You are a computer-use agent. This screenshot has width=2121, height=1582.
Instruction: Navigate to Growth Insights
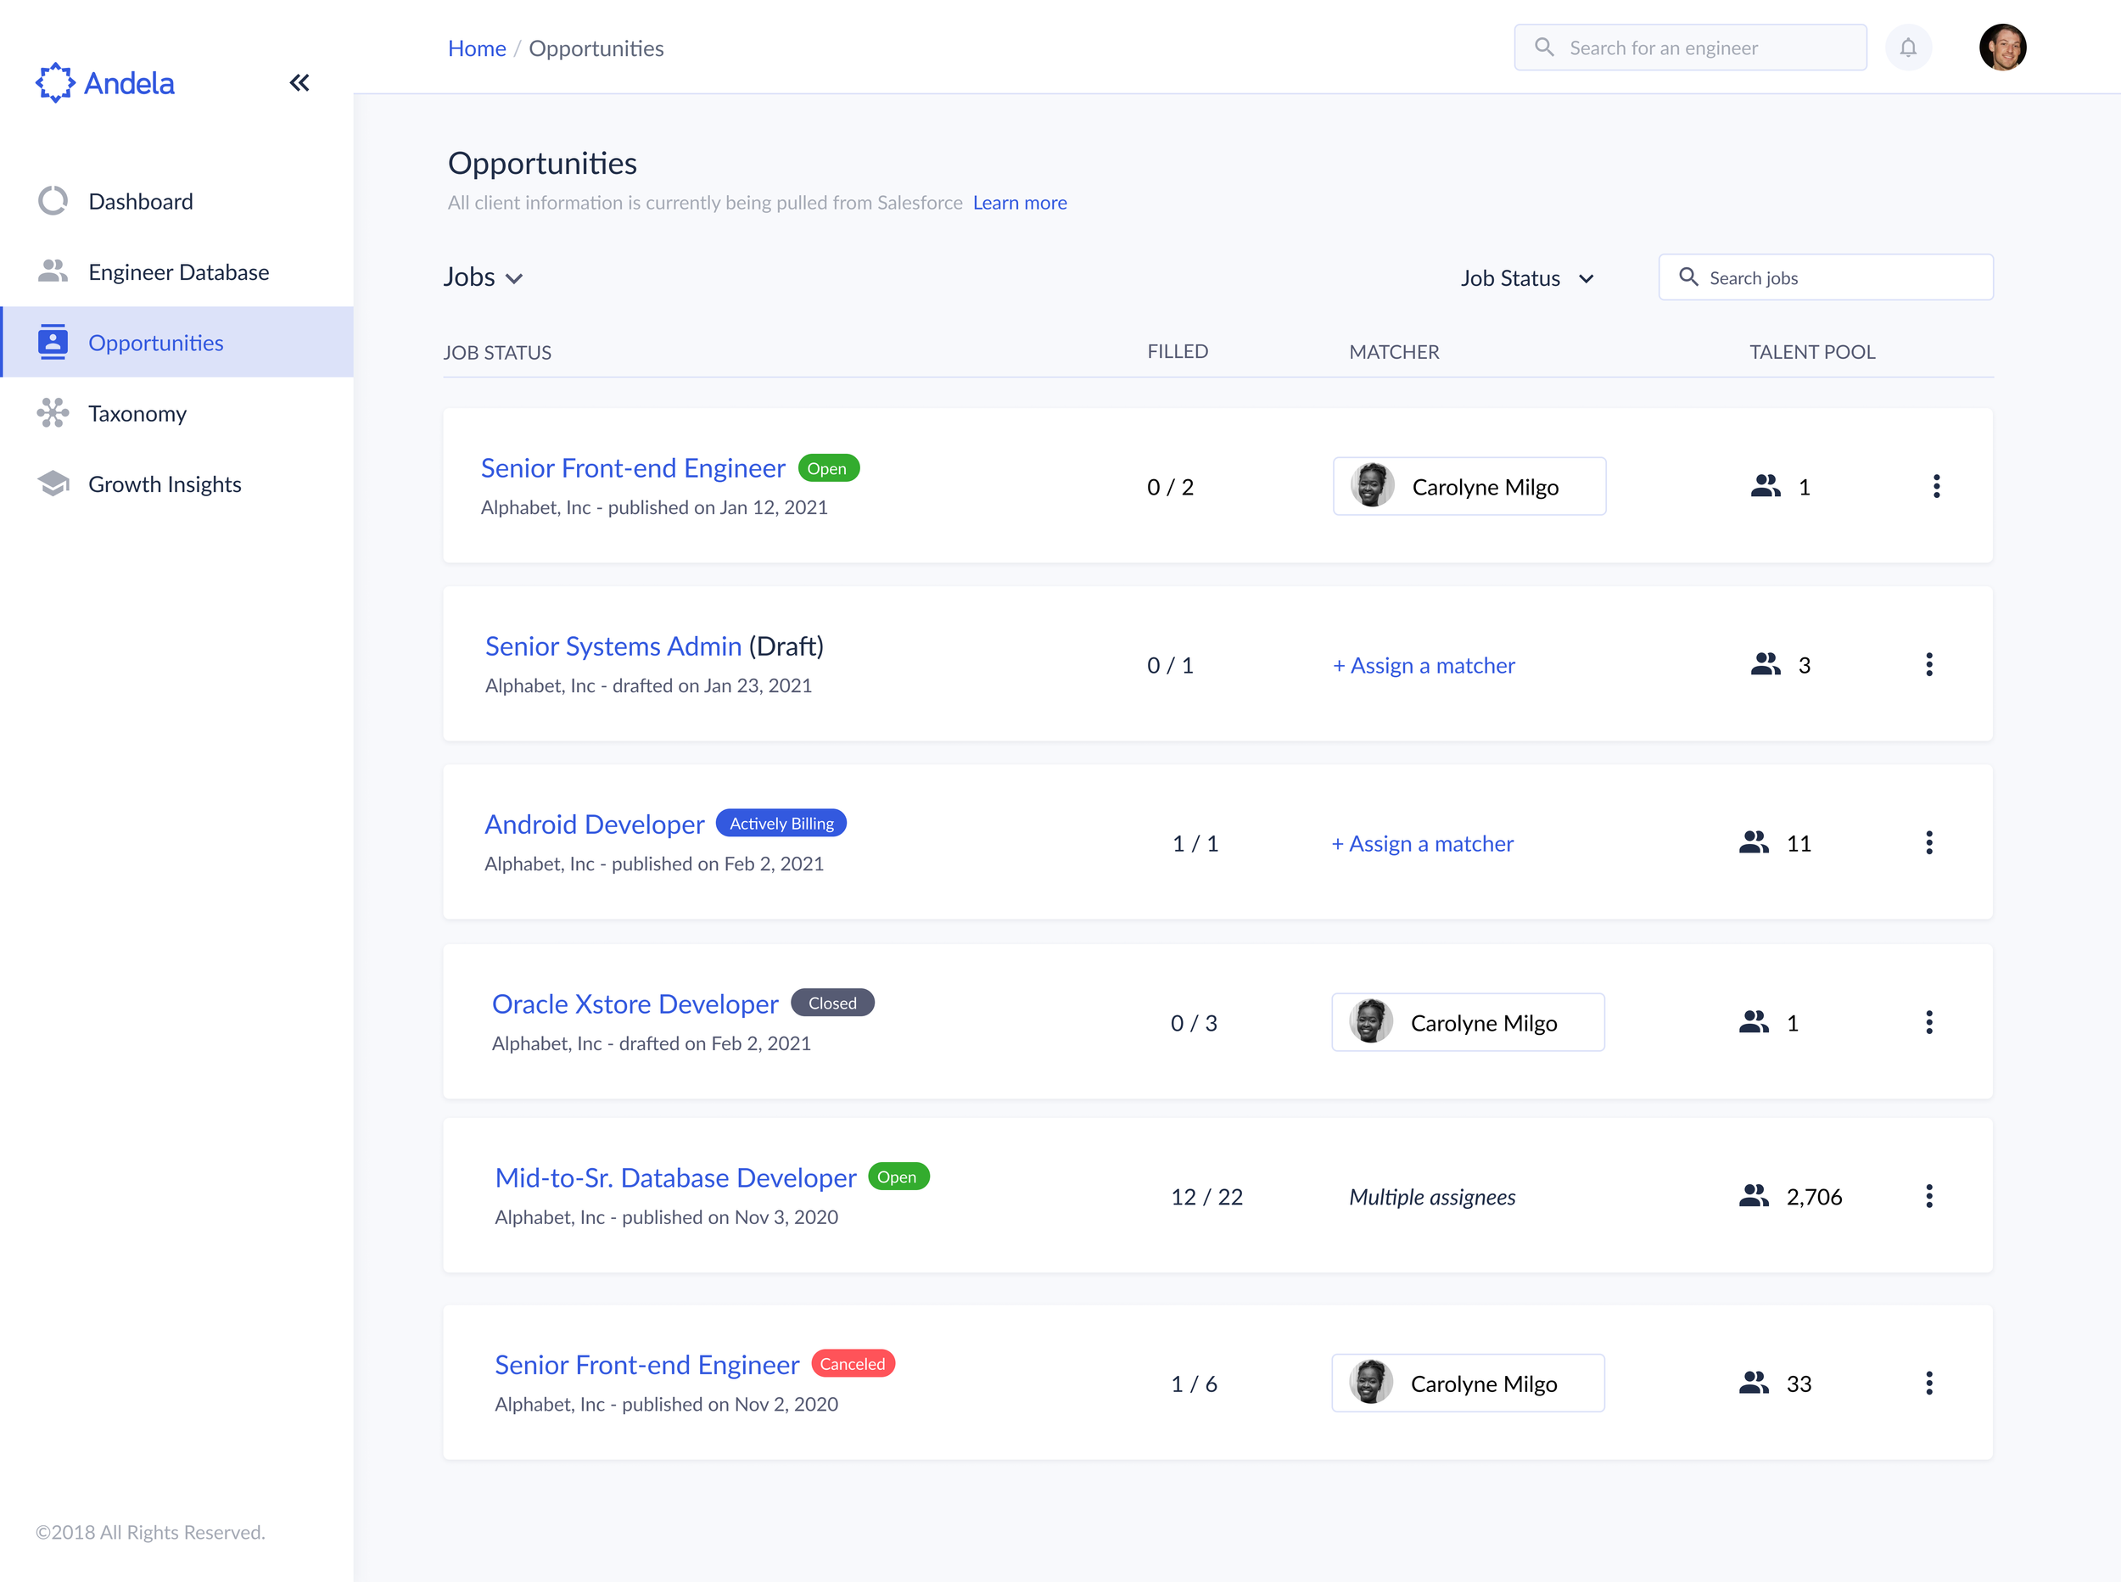click(165, 484)
